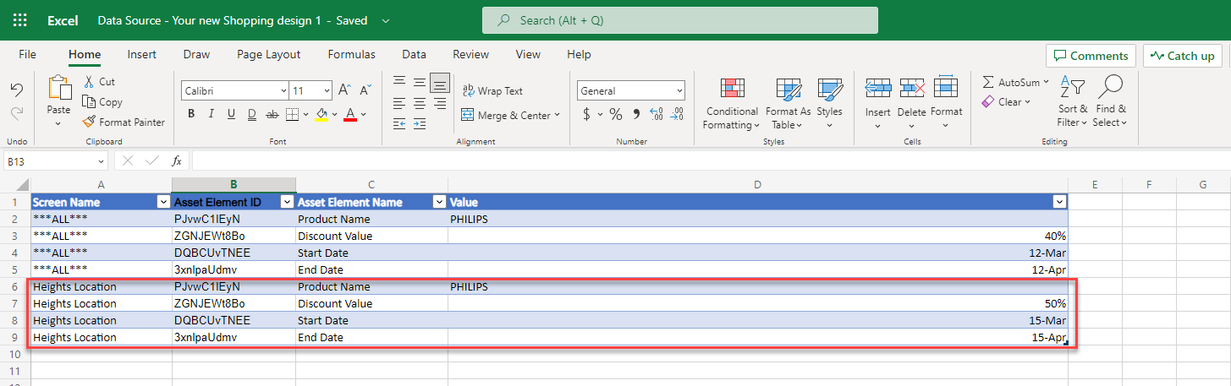This screenshot has height=386, width=1231.
Task: Toggle Bold formatting
Action: pyautogui.click(x=191, y=114)
